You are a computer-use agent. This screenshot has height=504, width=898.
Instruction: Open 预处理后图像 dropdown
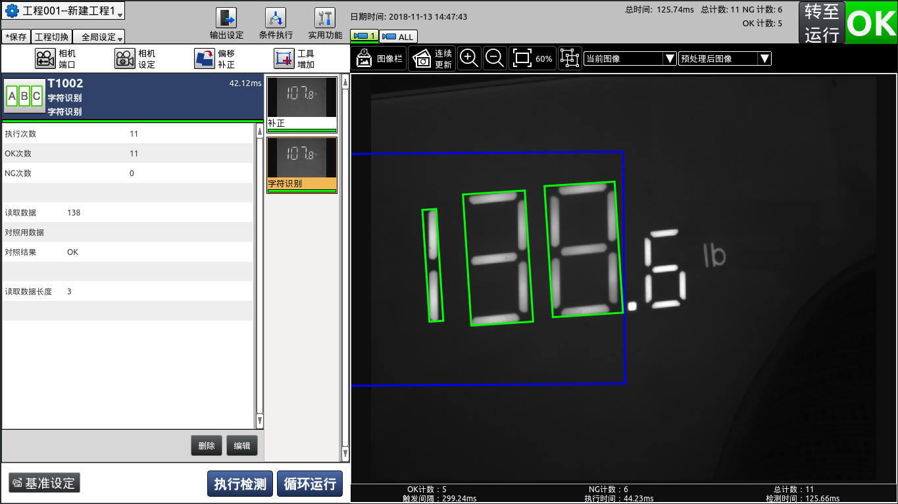pos(725,58)
